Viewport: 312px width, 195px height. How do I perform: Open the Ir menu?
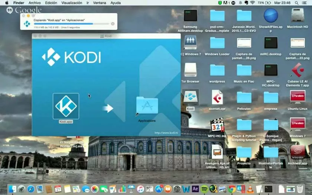(88, 3)
